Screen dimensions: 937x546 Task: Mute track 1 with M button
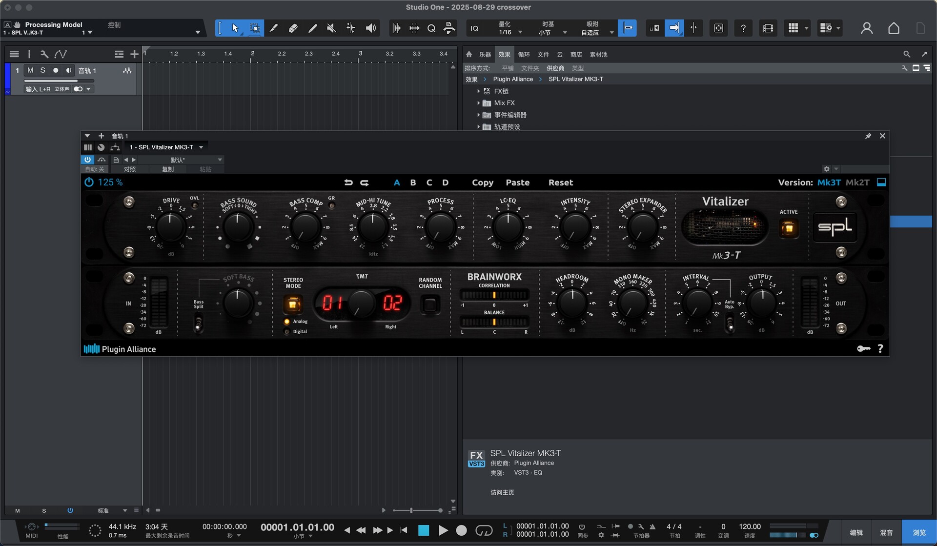(30, 70)
